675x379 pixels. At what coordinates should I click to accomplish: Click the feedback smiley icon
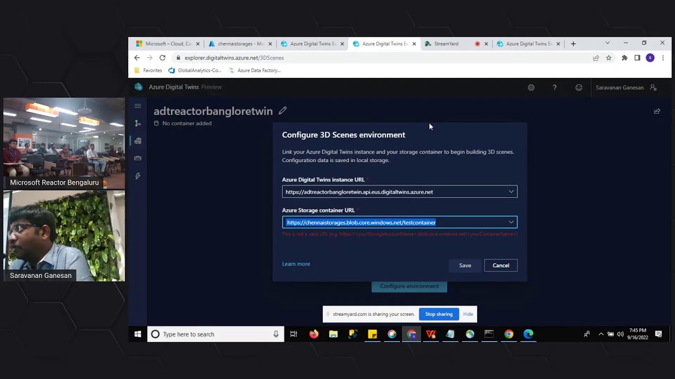[x=578, y=87]
